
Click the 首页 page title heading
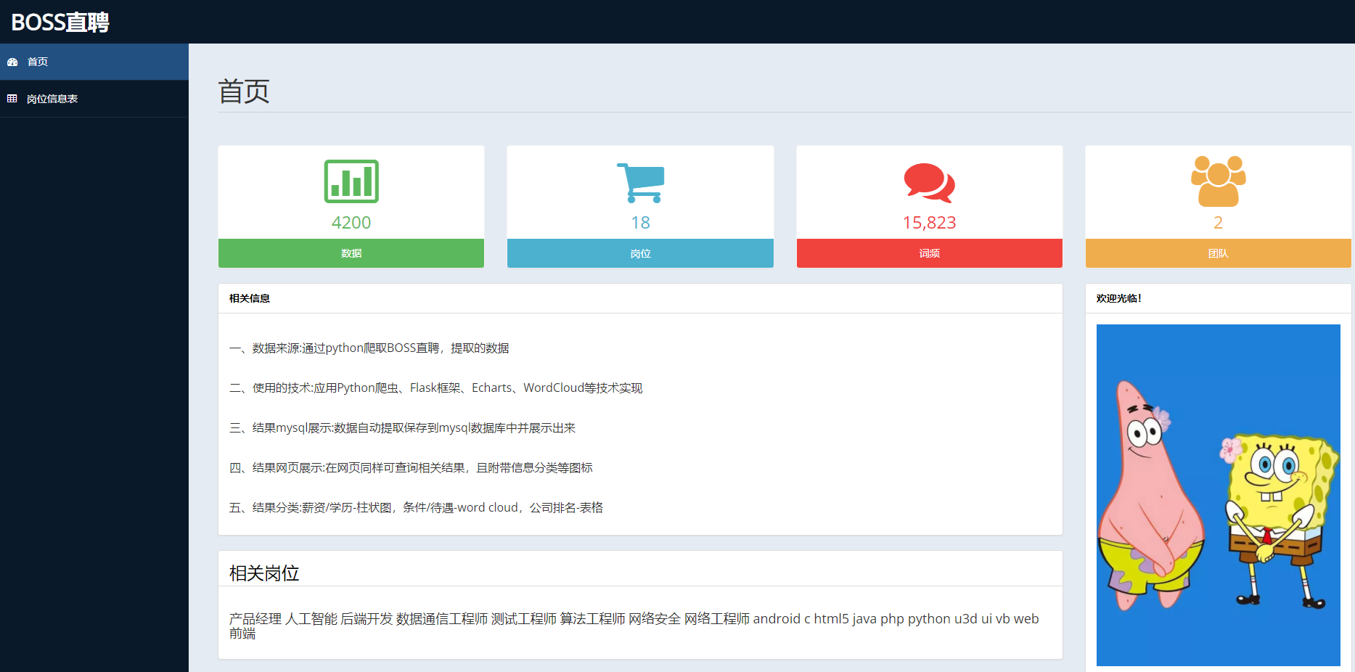(x=244, y=91)
